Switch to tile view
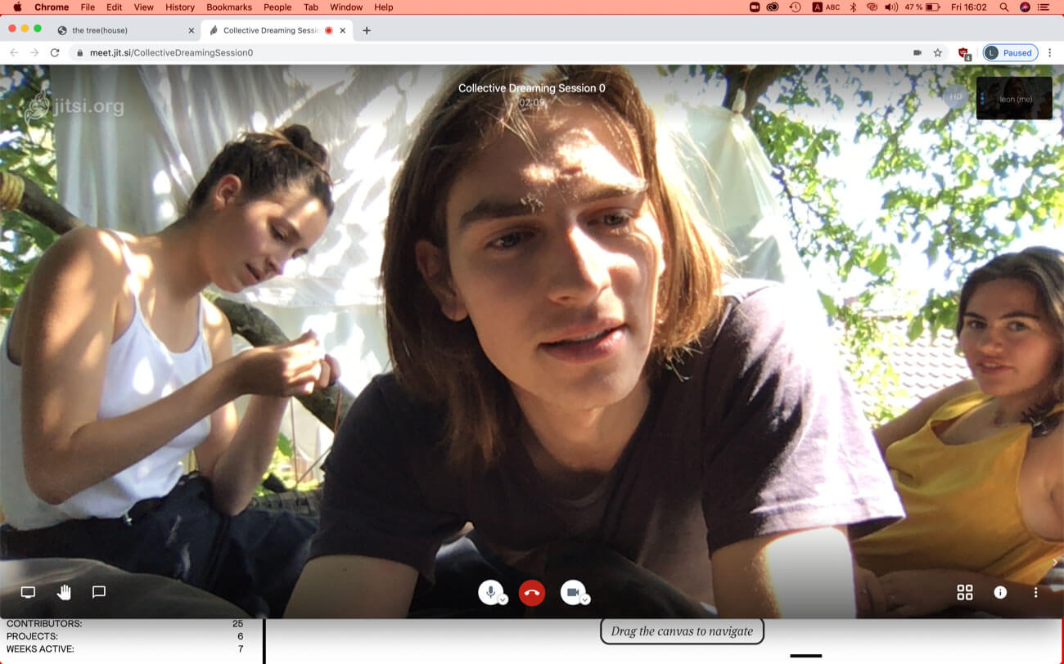 (x=965, y=593)
